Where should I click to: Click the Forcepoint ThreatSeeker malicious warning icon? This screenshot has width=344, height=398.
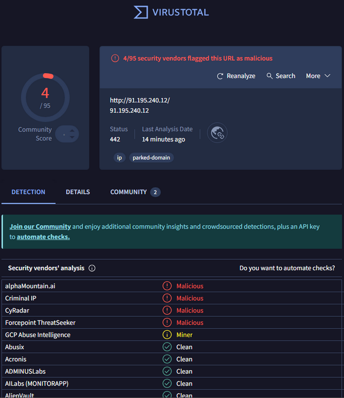(x=167, y=322)
